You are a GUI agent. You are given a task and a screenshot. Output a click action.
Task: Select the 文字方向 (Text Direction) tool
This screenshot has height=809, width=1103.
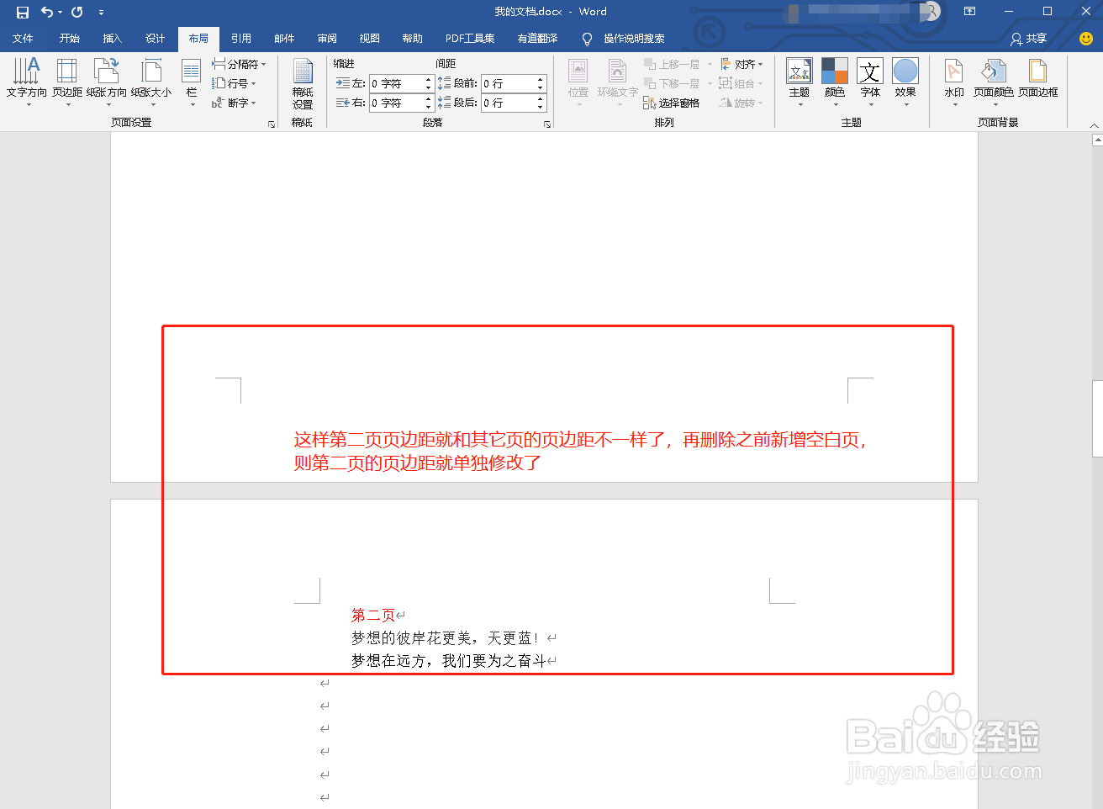tap(26, 82)
